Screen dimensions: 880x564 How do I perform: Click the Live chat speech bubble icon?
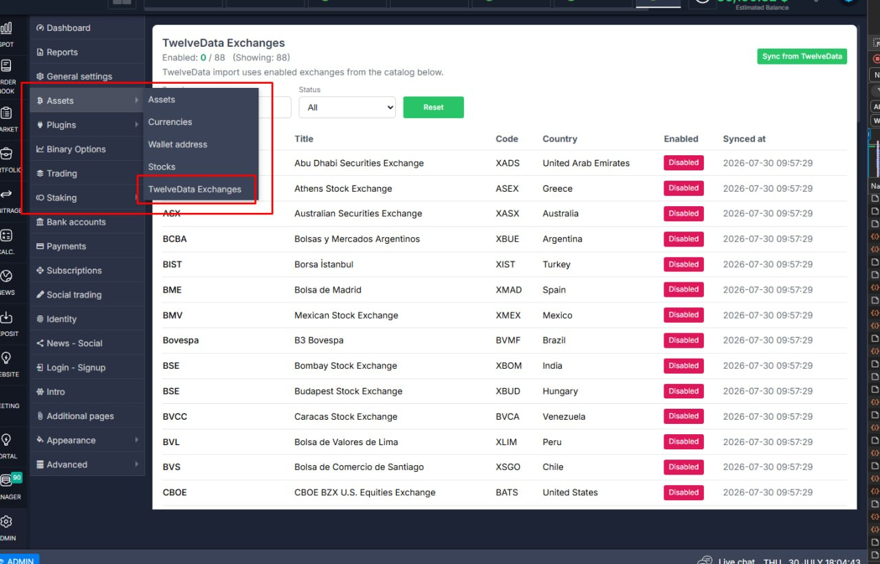[705, 561]
